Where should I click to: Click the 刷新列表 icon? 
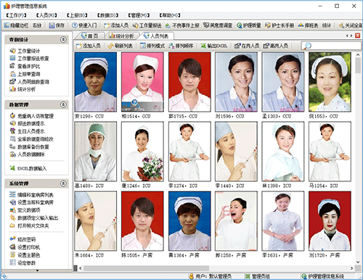tap(111, 46)
